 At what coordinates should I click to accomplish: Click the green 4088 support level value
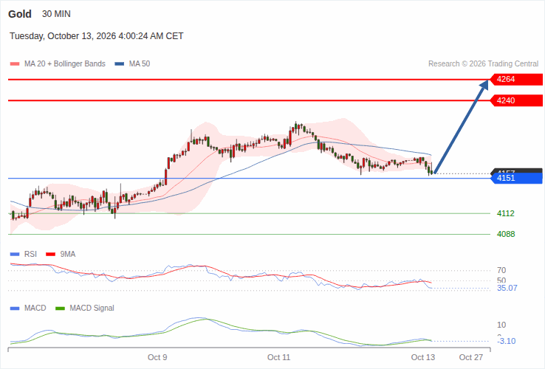tap(506, 234)
